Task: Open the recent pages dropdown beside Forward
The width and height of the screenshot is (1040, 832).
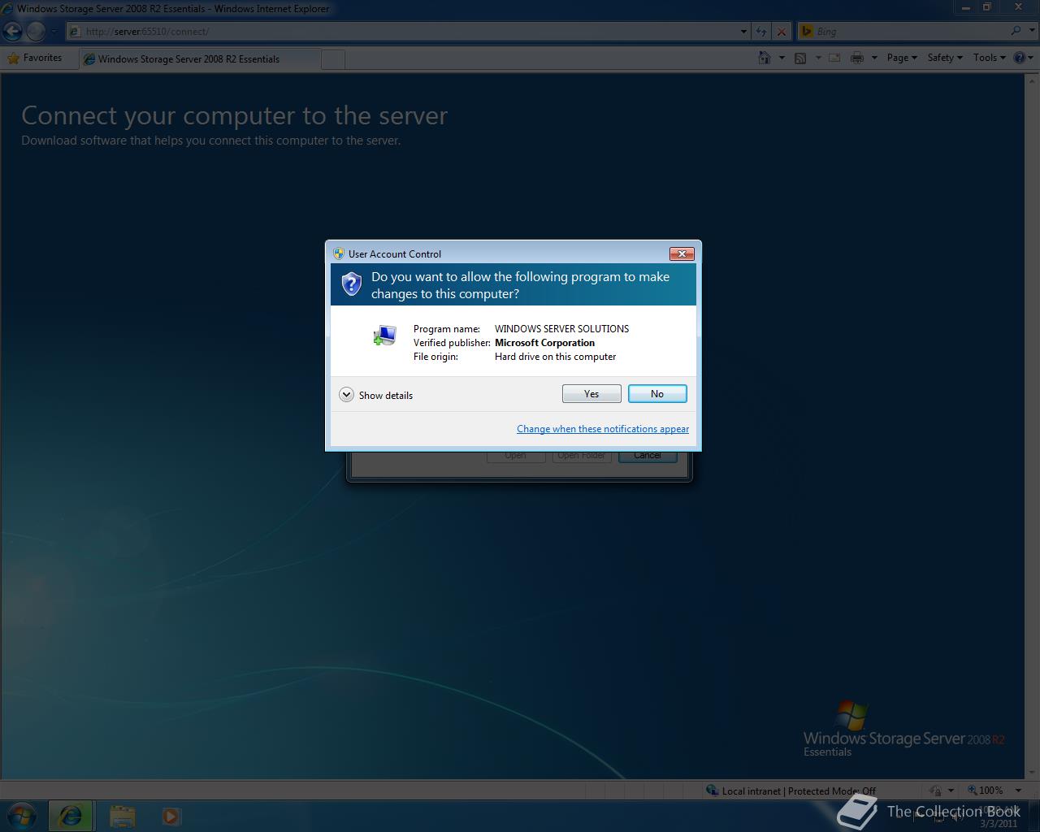Action: click(x=54, y=32)
